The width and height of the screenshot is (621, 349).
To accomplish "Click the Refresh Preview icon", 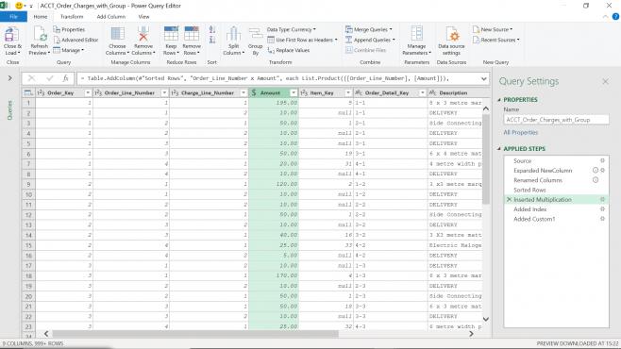I will click(40, 34).
